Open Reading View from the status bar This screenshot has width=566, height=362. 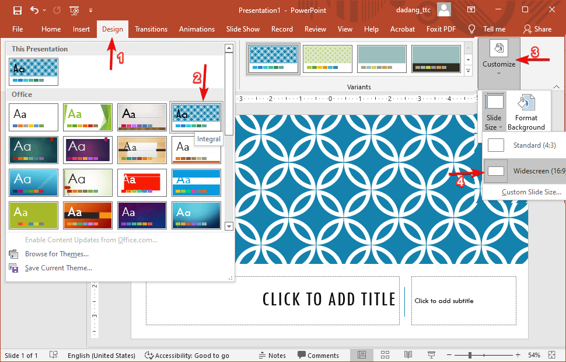pyautogui.click(x=407, y=355)
